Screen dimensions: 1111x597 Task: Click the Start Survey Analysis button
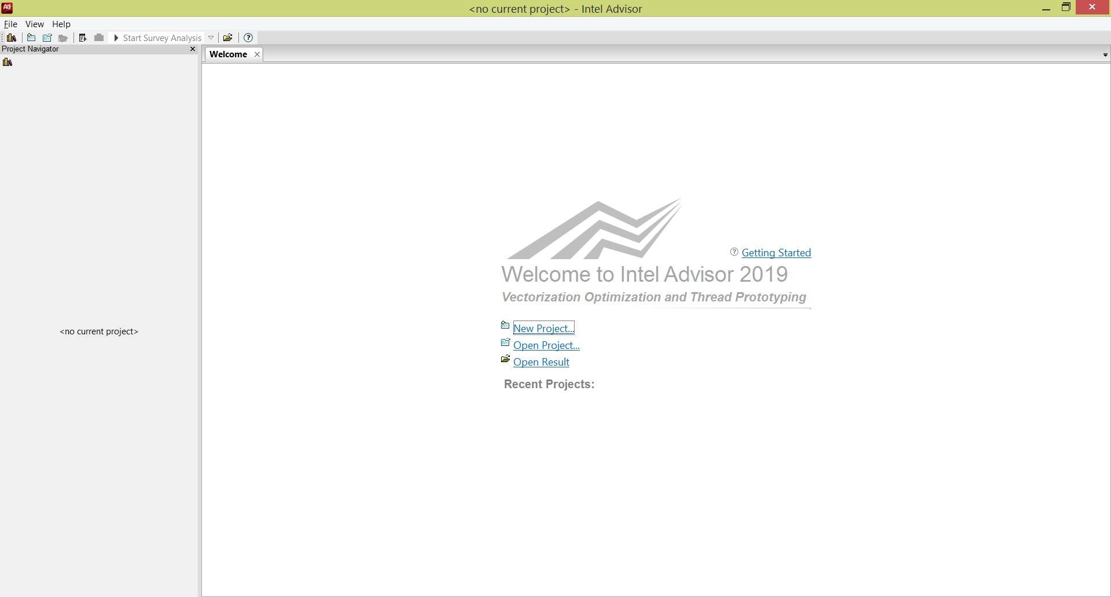157,38
